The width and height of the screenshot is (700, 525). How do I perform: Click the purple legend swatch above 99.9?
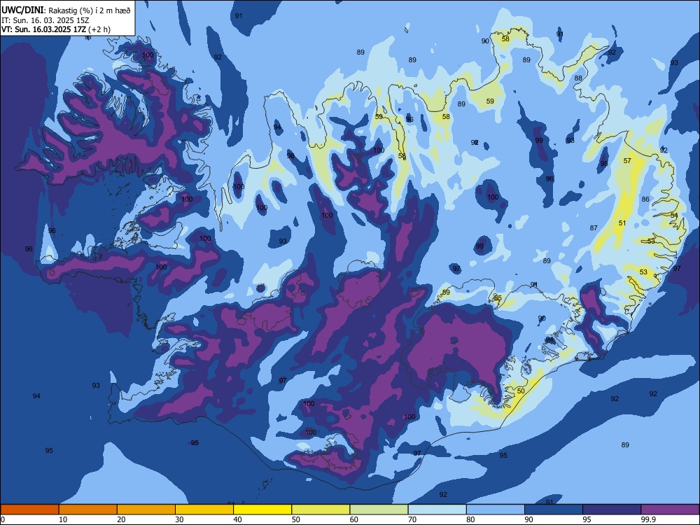click(x=670, y=510)
